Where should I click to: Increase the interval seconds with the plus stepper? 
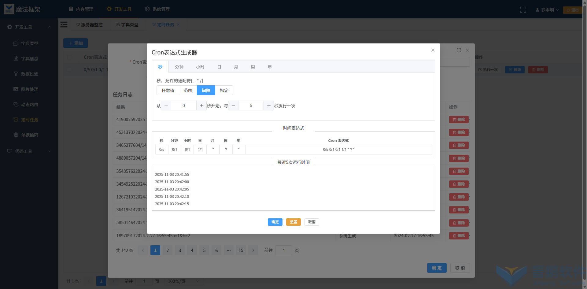pyautogui.click(x=269, y=106)
